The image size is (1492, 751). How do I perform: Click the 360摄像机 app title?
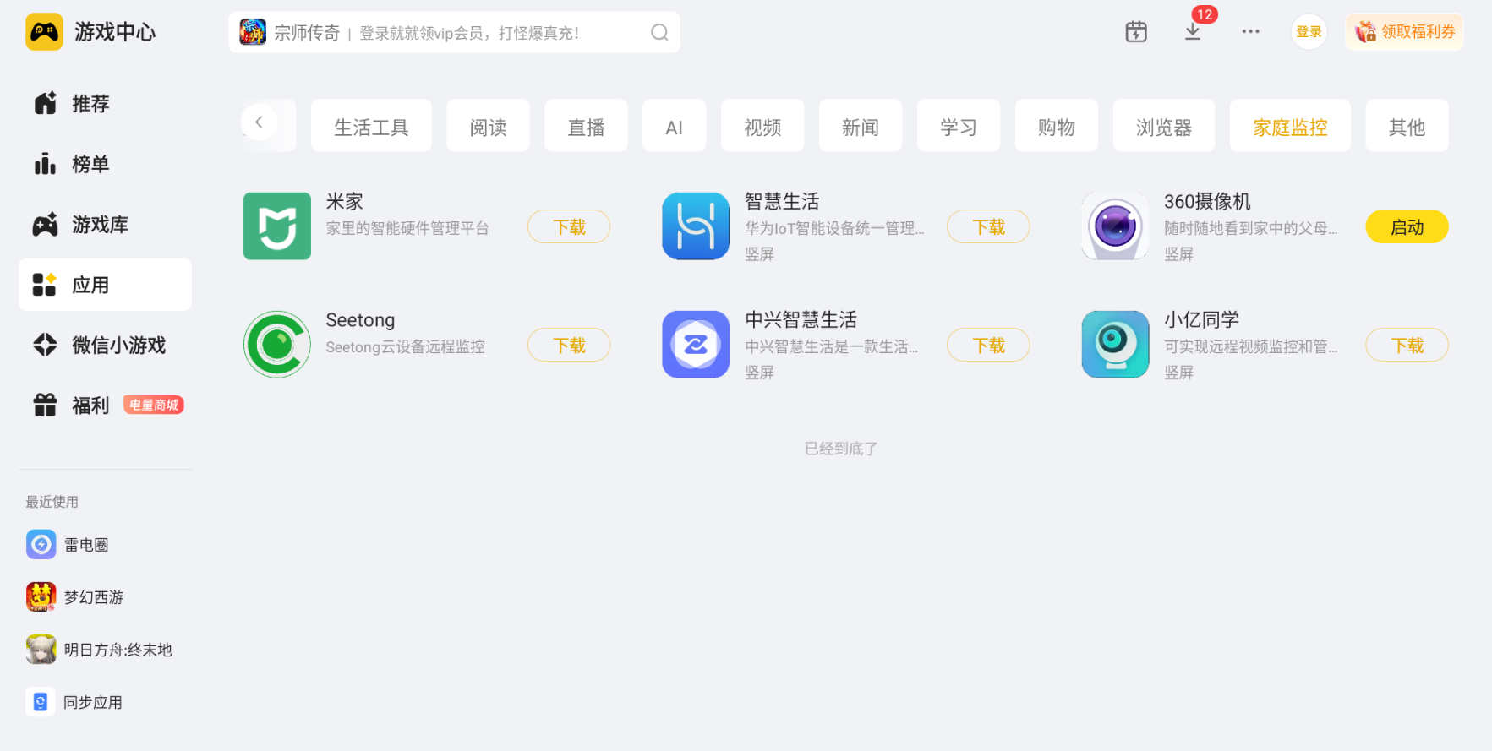[x=1207, y=201]
